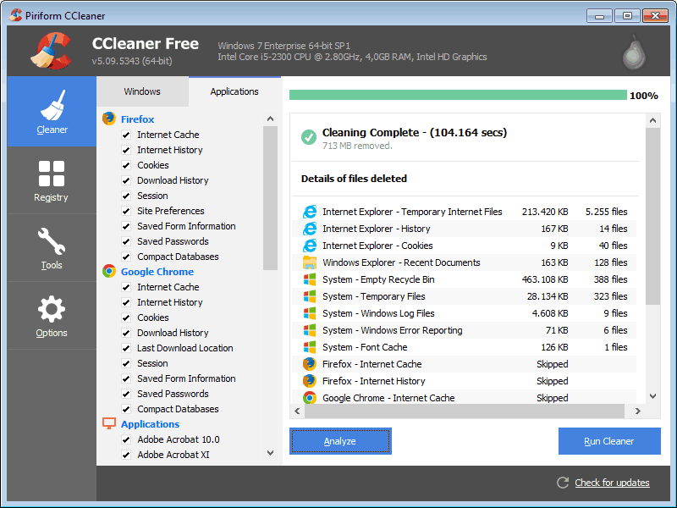Image resolution: width=677 pixels, height=508 pixels.
Task: Click the '213.420 KB' size value
Action: 545,212
